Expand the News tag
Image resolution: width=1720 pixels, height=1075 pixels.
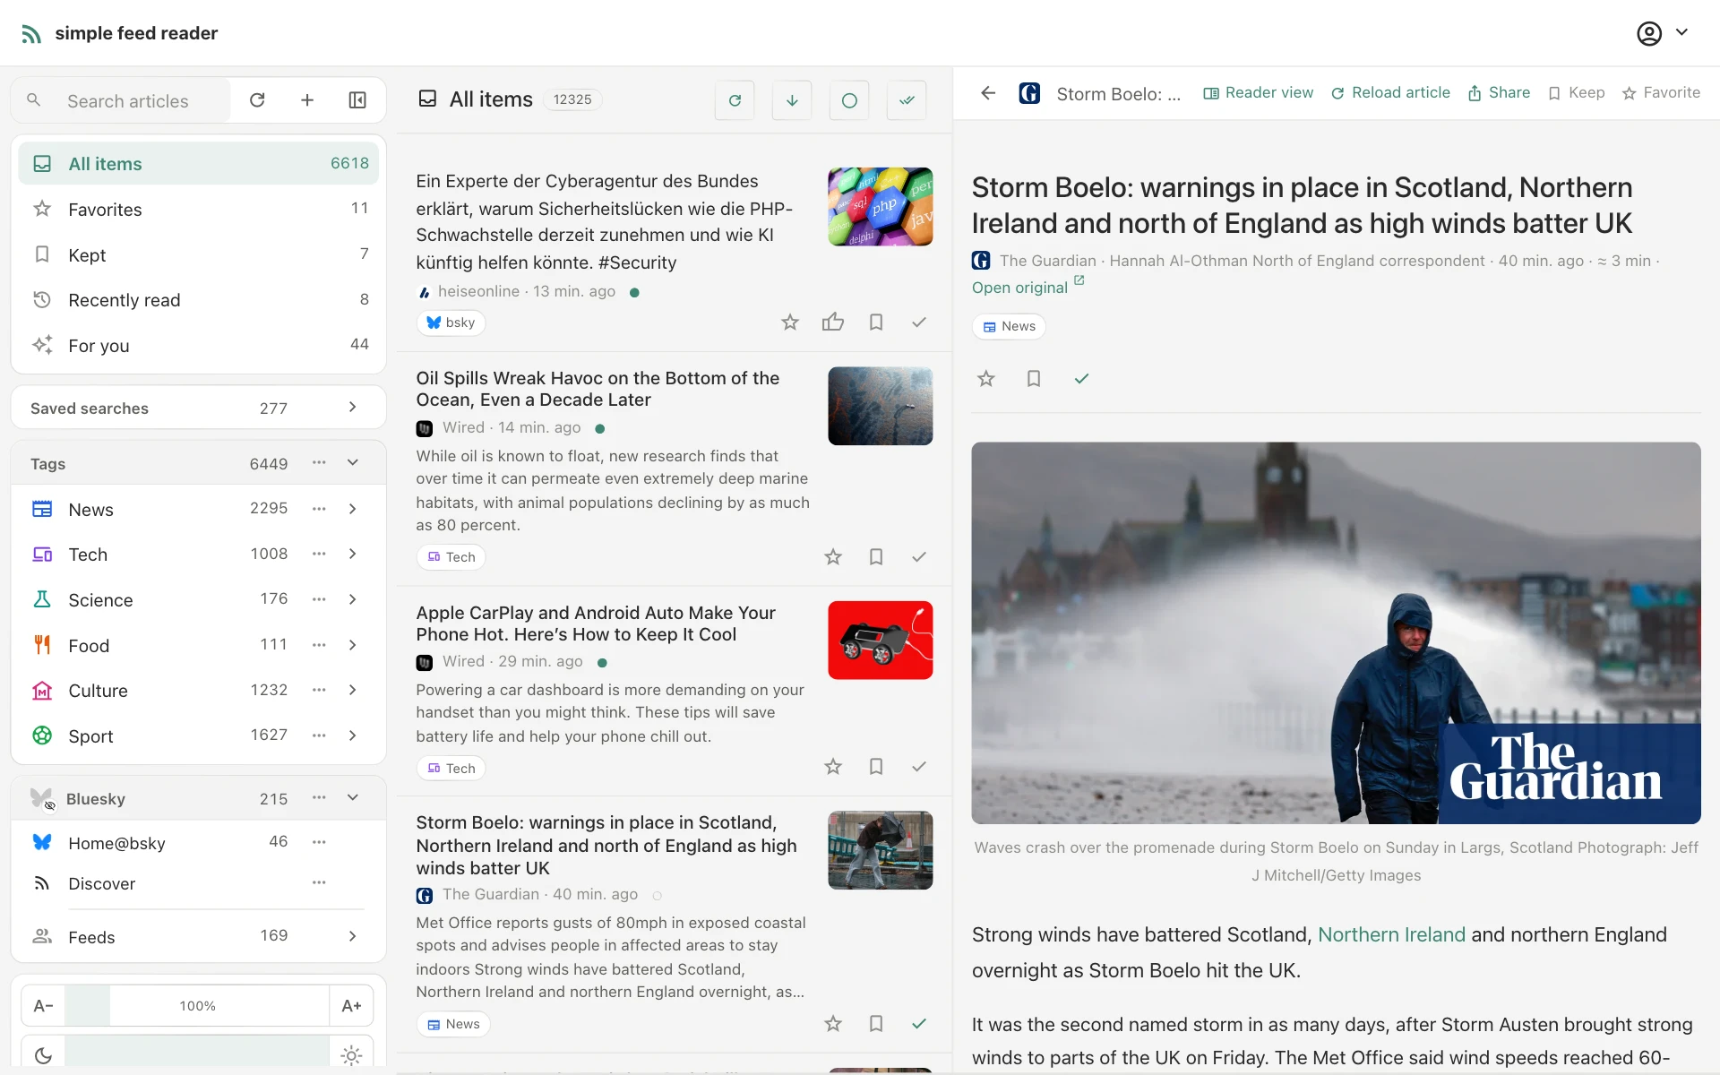click(353, 509)
